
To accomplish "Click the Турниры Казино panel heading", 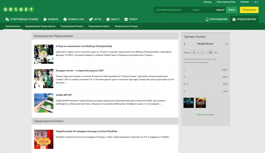I will tap(195, 36).
